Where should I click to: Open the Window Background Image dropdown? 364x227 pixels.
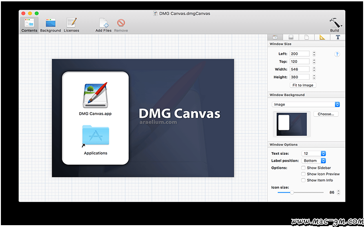306,104
